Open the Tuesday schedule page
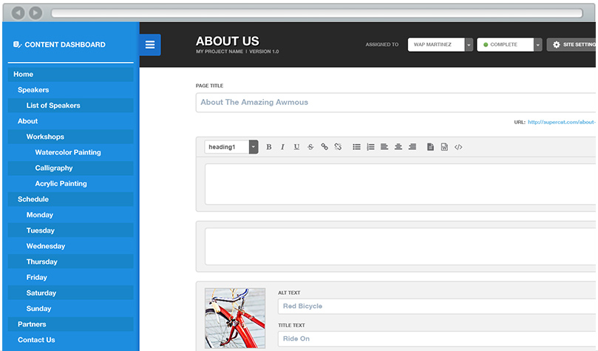This screenshot has width=598, height=351. [x=70, y=231]
